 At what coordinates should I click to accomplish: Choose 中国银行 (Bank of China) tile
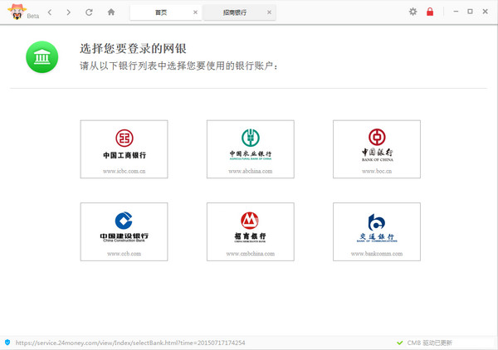pos(376,149)
